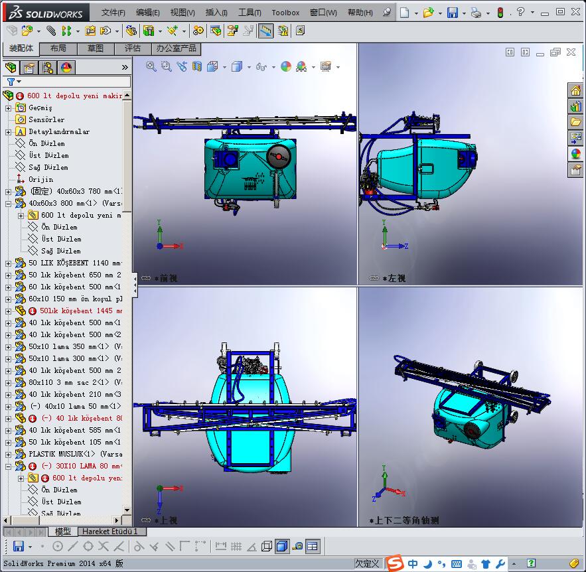
Task: Expand the PLASTIK MUSLUK component node
Action: point(8,455)
